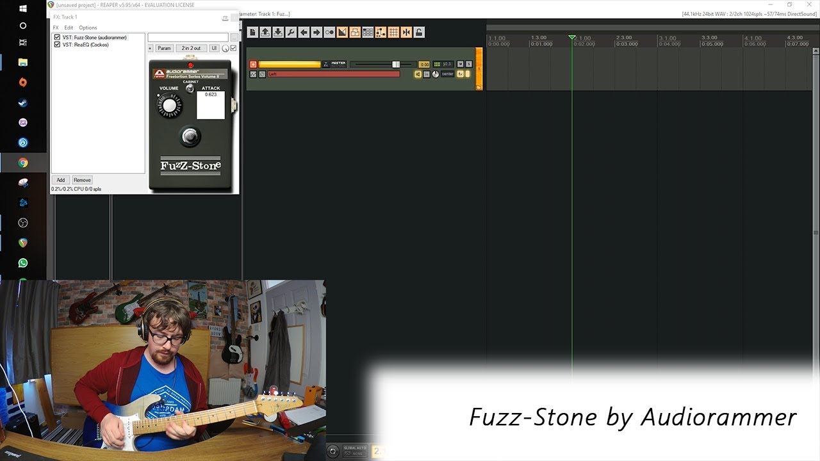
Task: Uncheck the VST: ReaEQ enable checkbox
Action: [x=57, y=45]
